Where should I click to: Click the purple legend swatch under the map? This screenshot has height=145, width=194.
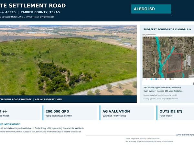(166, 79)
